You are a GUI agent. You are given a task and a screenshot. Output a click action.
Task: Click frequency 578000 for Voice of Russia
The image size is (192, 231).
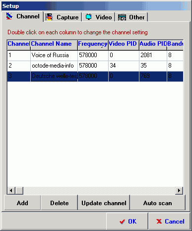tap(93, 55)
